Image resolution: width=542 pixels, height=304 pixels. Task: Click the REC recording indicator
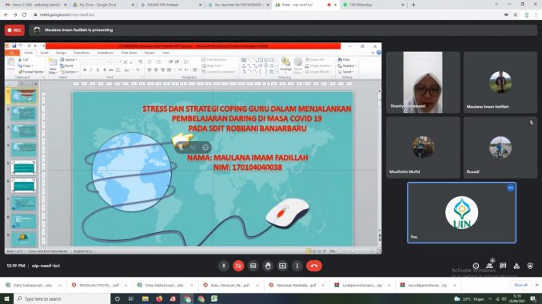[14, 30]
